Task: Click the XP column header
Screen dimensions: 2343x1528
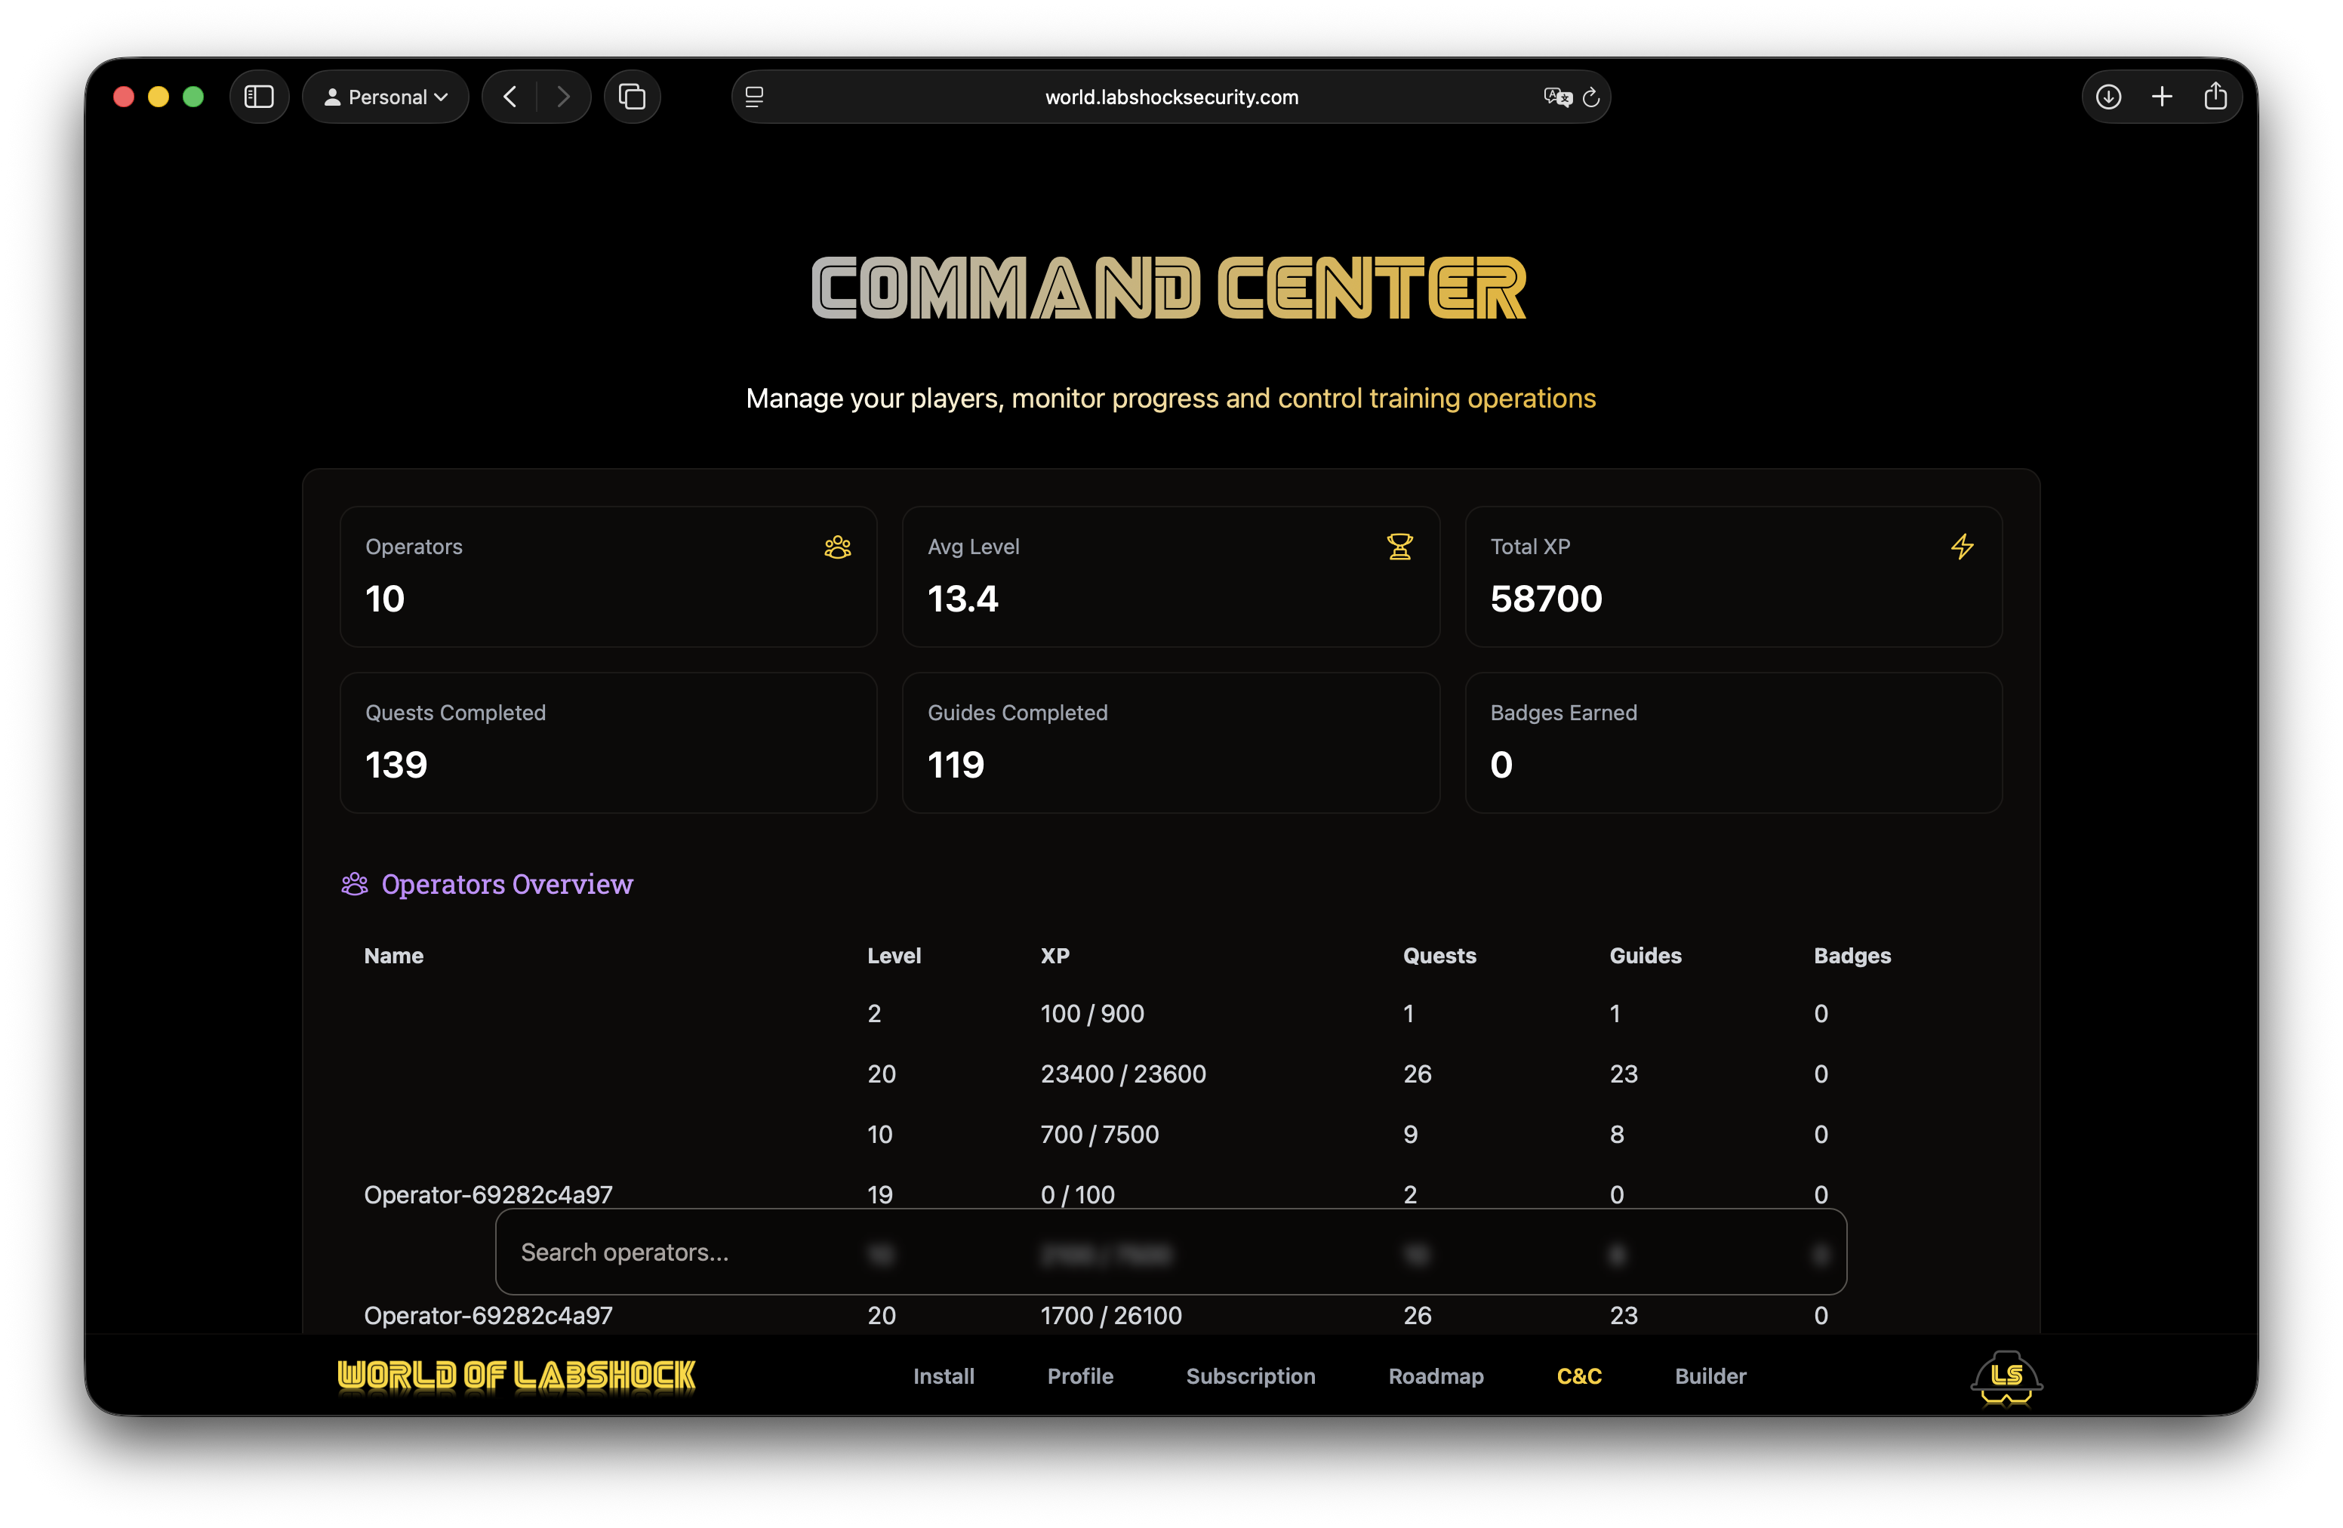Action: [x=1055, y=956]
